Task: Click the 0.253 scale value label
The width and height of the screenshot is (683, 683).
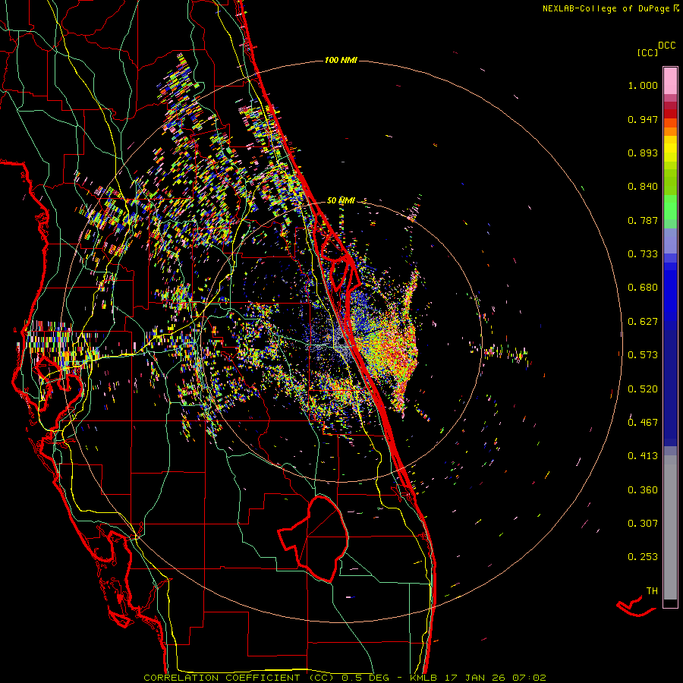Action: tap(643, 556)
